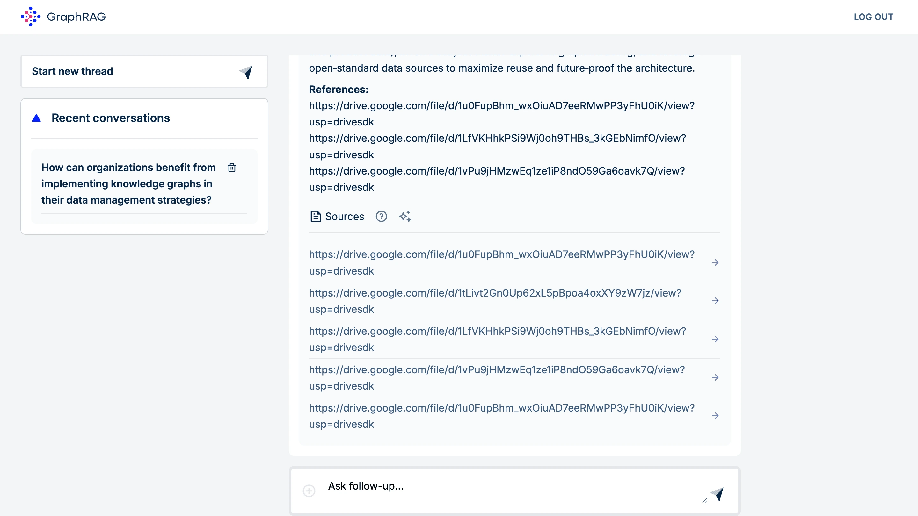Open the knowledge graphs recent conversation
Viewport: 918px width, 516px height.
(x=128, y=183)
